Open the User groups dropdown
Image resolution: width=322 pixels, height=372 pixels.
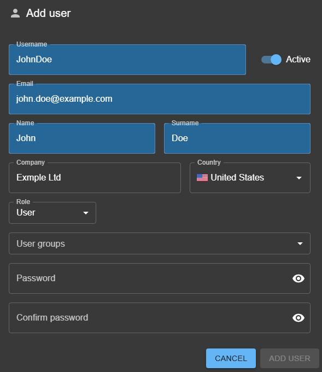click(x=160, y=243)
